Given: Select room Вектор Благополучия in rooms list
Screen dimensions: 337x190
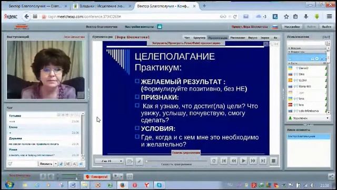Looking at the screenshot, I should (x=309, y=136).
